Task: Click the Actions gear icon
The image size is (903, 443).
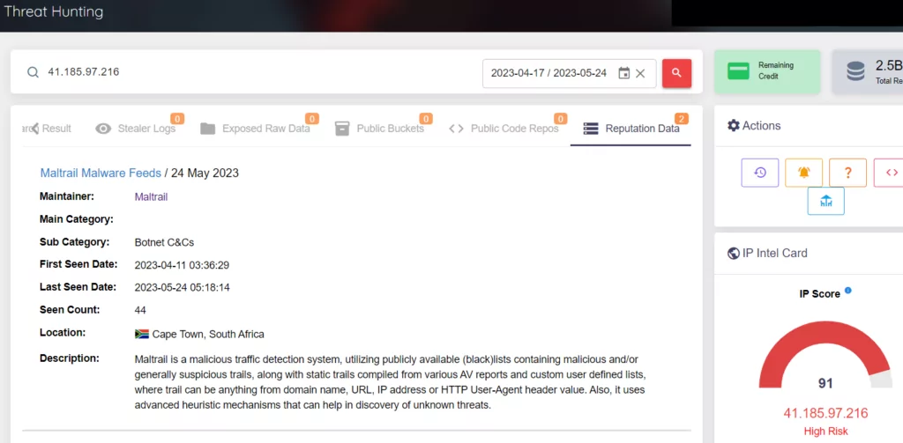Action: click(x=733, y=125)
